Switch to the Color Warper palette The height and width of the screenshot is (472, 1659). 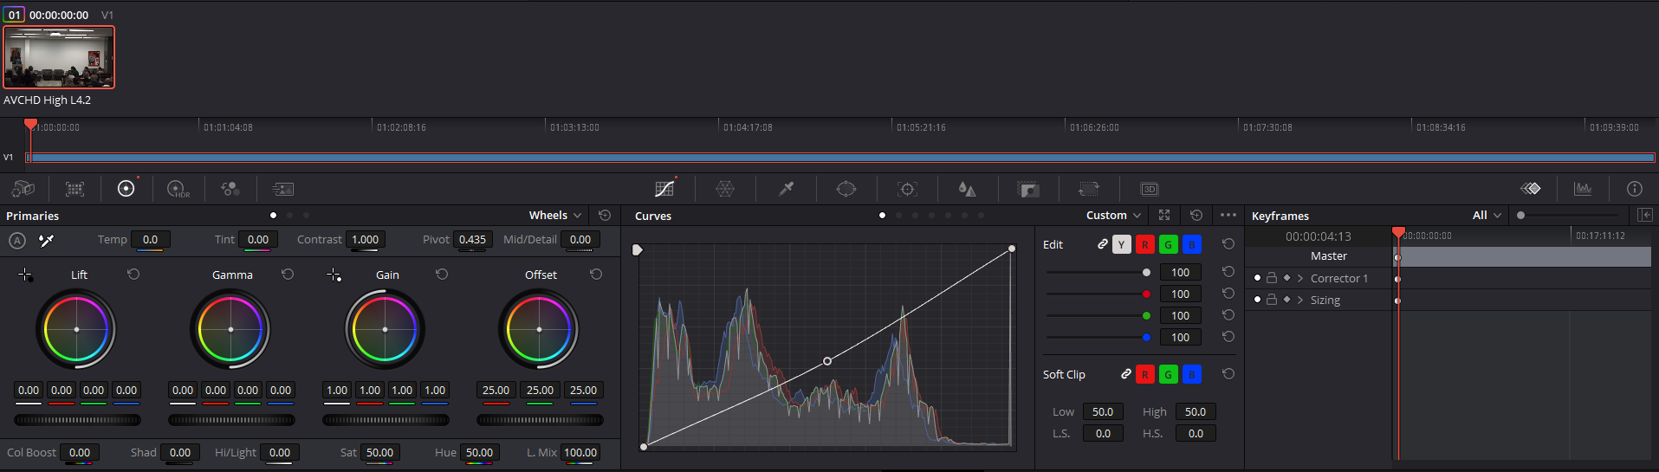(725, 189)
